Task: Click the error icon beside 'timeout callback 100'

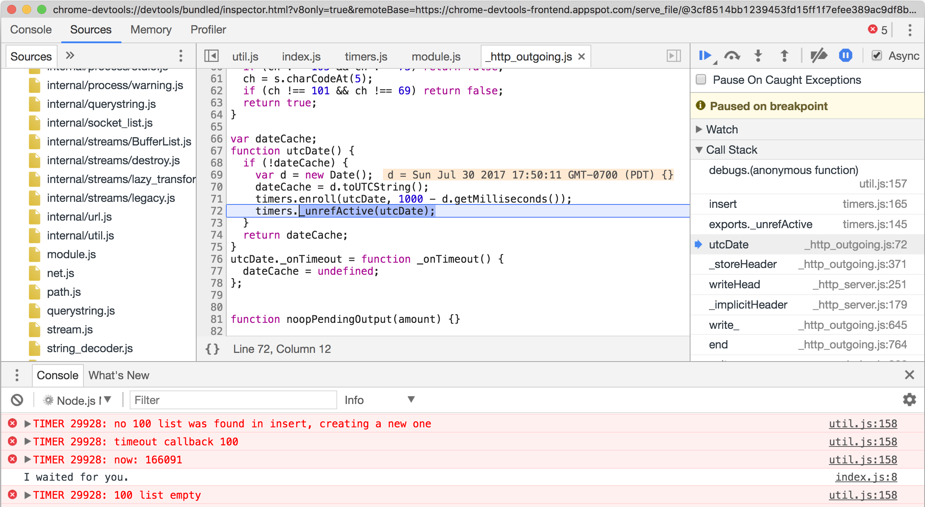Action: pos(12,441)
